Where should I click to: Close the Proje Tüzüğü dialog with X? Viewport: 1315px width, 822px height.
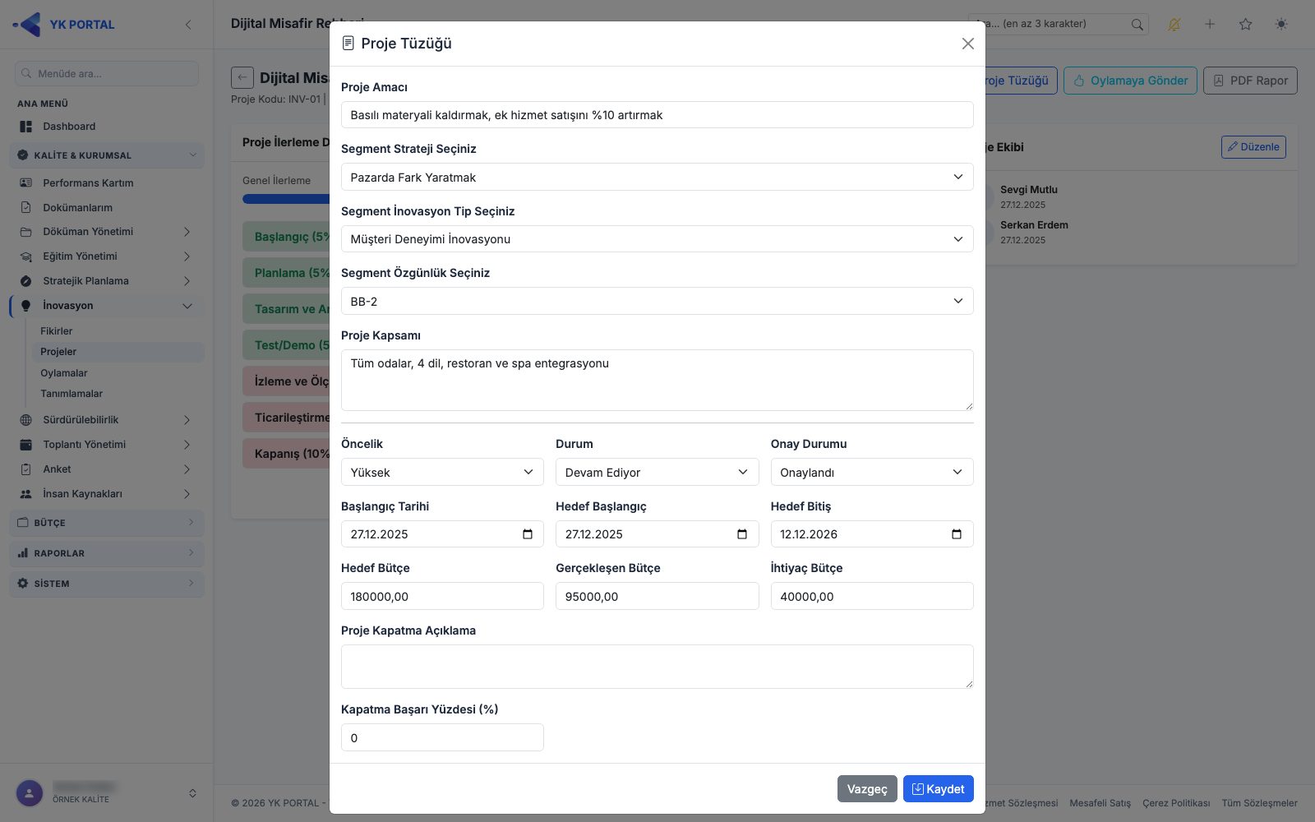click(x=967, y=44)
